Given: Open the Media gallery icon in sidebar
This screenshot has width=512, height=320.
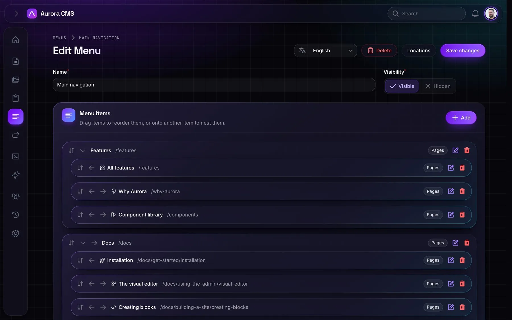Looking at the screenshot, I should pyautogui.click(x=16, y=80).
